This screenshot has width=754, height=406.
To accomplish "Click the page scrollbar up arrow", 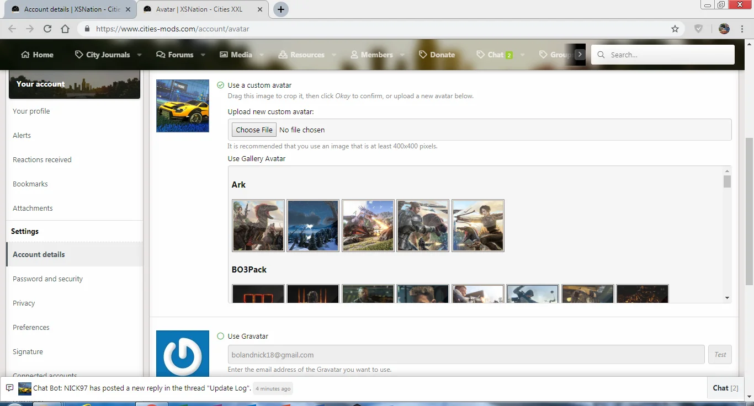I will pos(749,44).
